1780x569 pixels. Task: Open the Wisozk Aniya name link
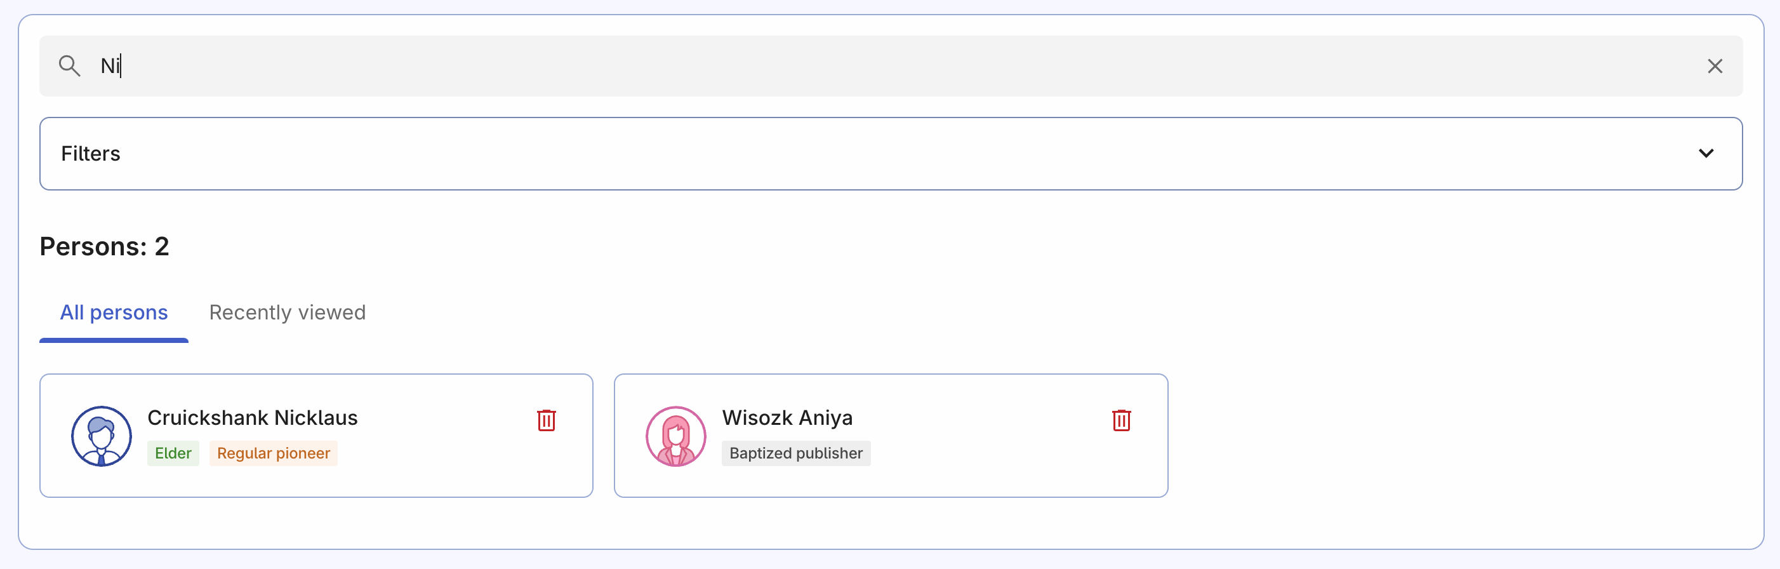click(787, 418)
